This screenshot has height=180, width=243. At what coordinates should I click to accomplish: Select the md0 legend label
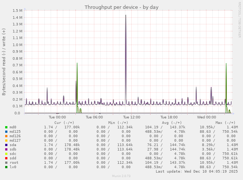[13, 127]
